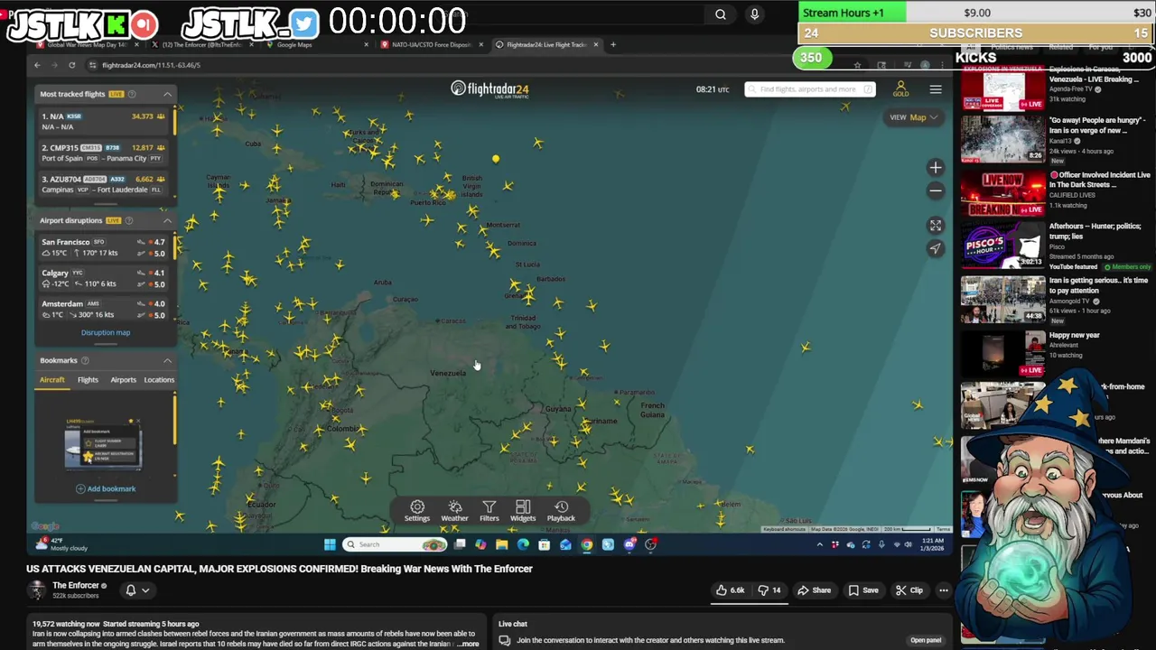Click the Flightradar24 logo

pyautogui.click(x=489, y=88)
